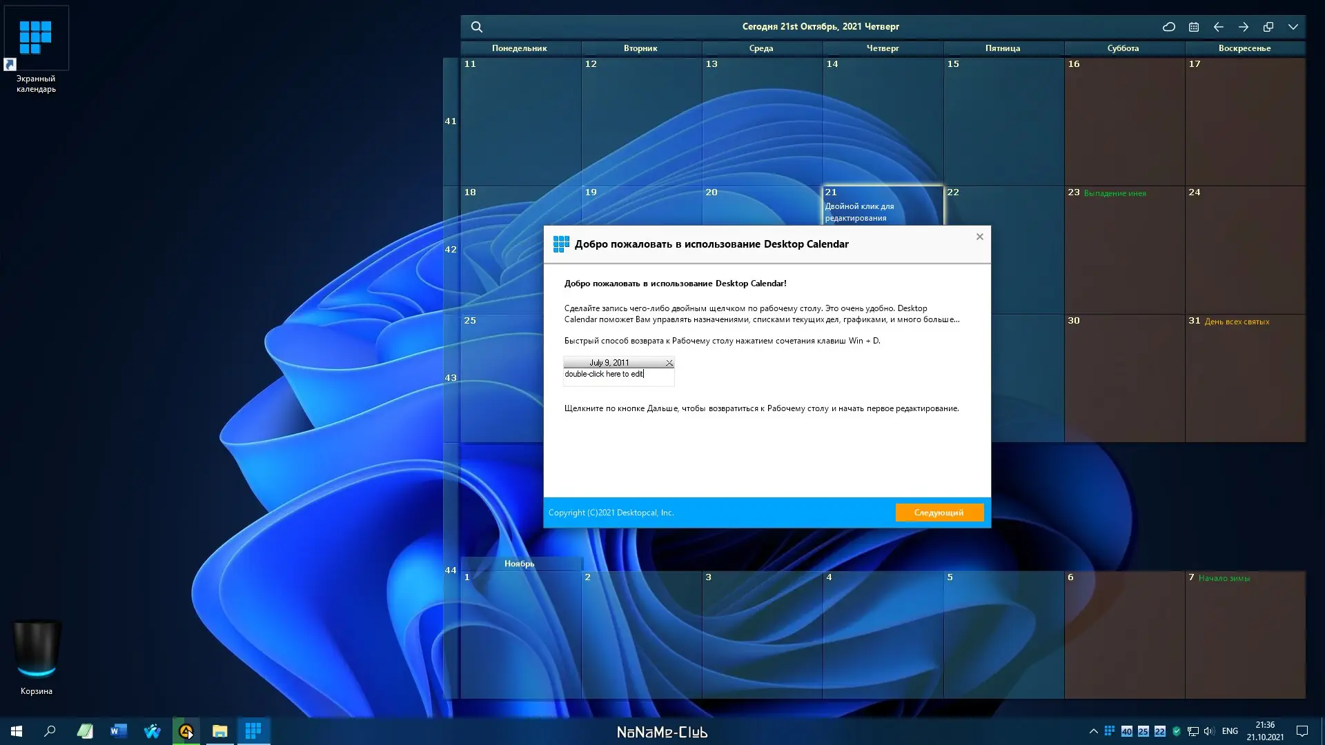Go to next month with right arrow
The width and height of the screenshot is (1325, 745).
pos(1244,27)
